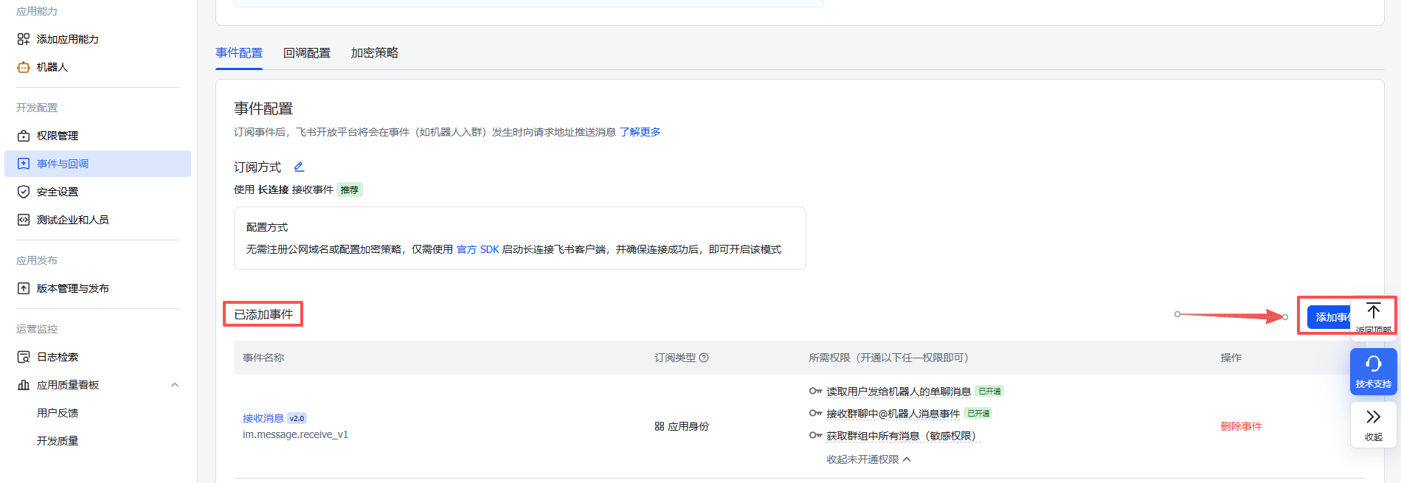Viewport: 1401px width, 483px height.
Task: Open the 官方 SDK link
Action: [x=477, y=249]
